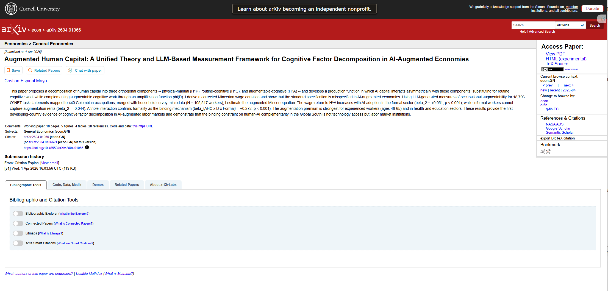Enable the Bibliographic Explorer toggle
608x291 pixels.
coord(18,214)
